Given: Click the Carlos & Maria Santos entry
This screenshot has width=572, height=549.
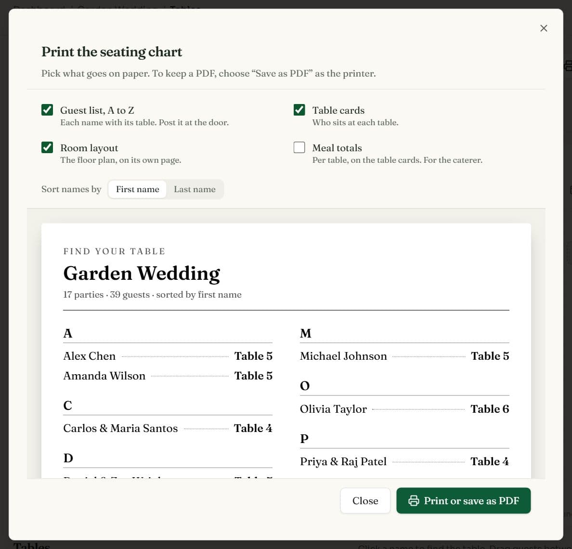Looking at the screenshot, I should click(x=168, y=428).
